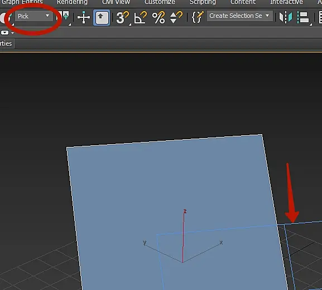322x290 pixels.
Task: Select the Select and Manipulate crosshair tool
Action: tap(83, 17)
